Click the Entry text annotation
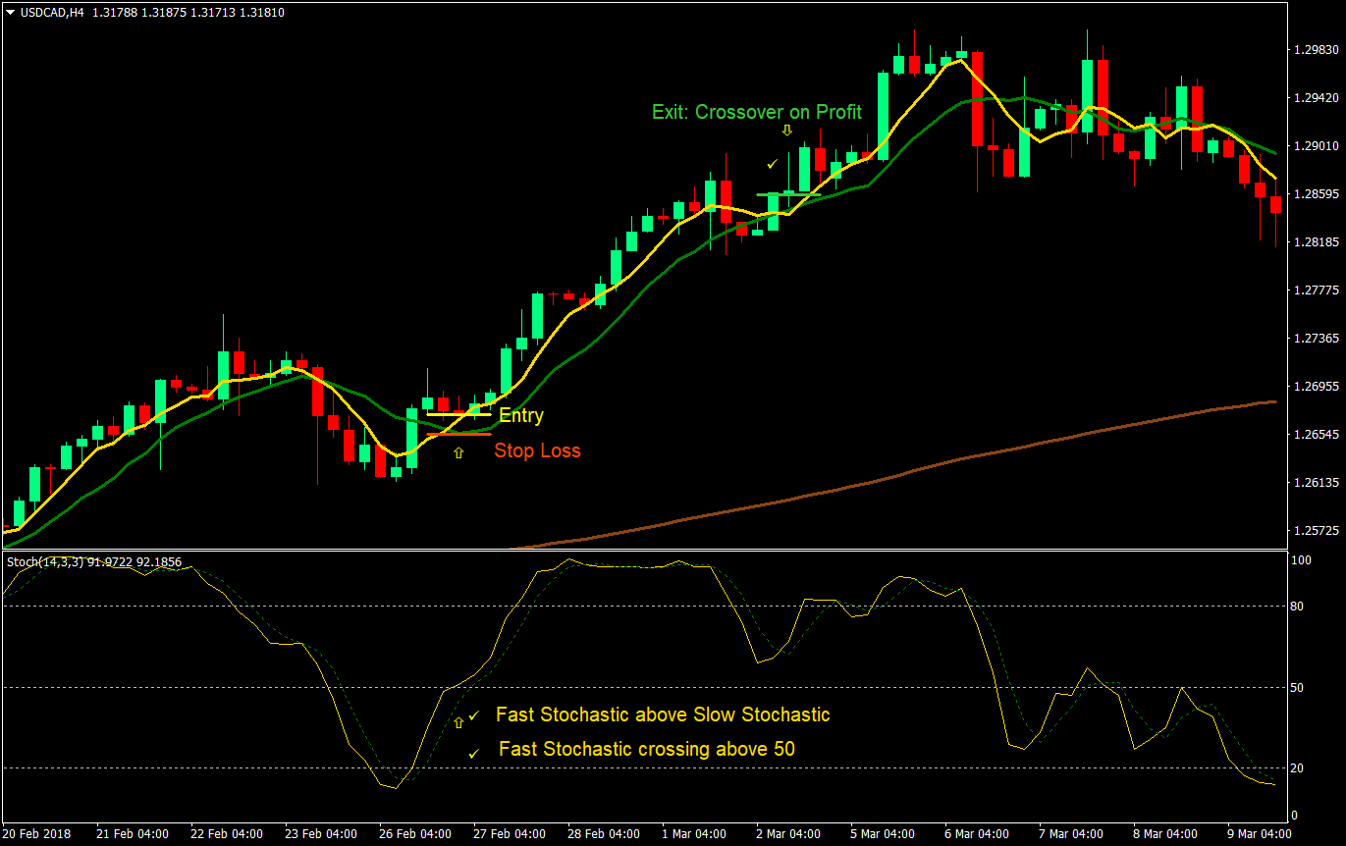1346x846 pixels. point(522,415)
